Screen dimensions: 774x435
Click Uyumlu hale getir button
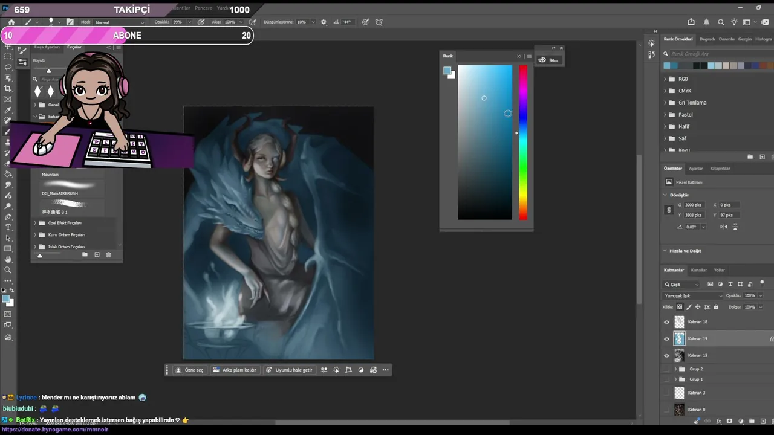point(289,370)
